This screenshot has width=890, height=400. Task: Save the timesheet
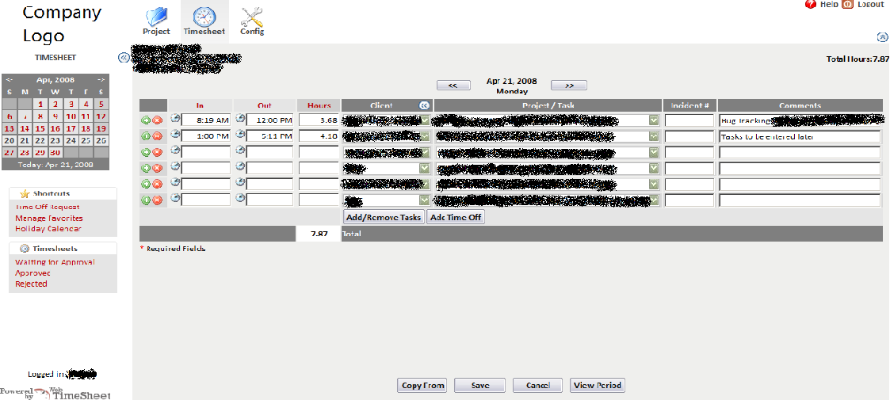coord(479,385)
